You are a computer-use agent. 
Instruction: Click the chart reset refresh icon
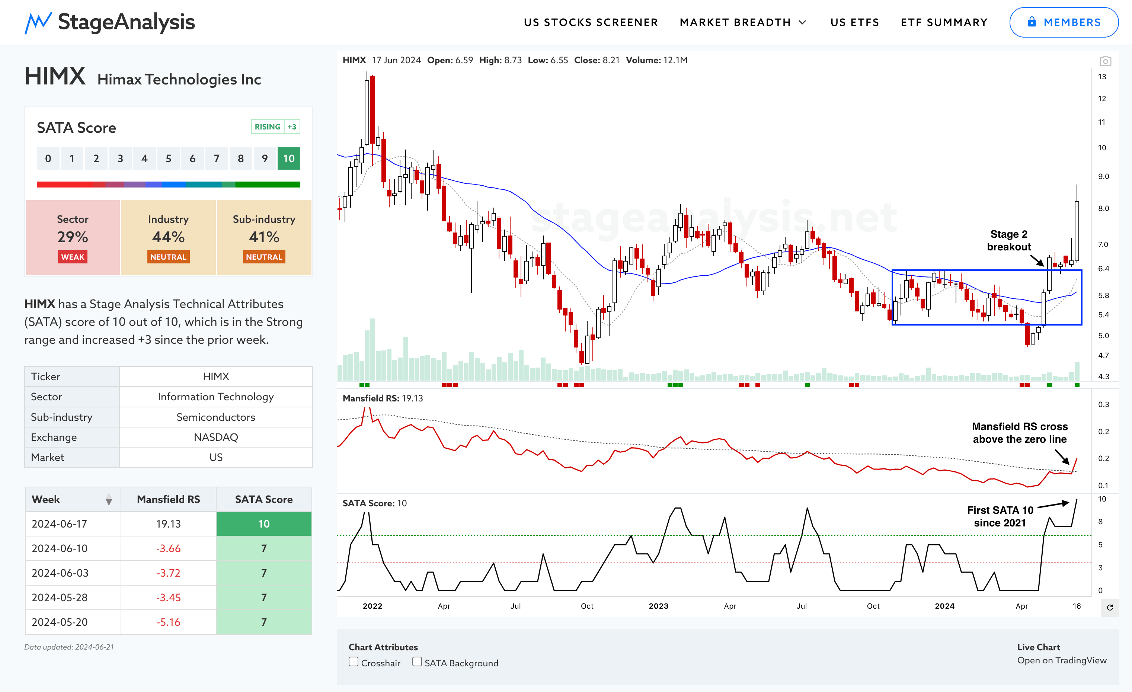tap(1110, 608)
